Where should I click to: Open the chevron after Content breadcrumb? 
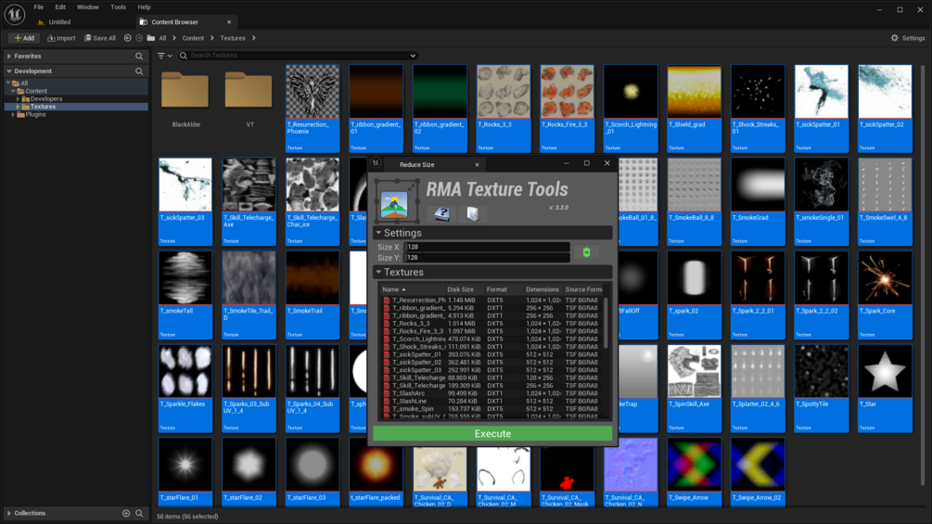click(212, 38)
